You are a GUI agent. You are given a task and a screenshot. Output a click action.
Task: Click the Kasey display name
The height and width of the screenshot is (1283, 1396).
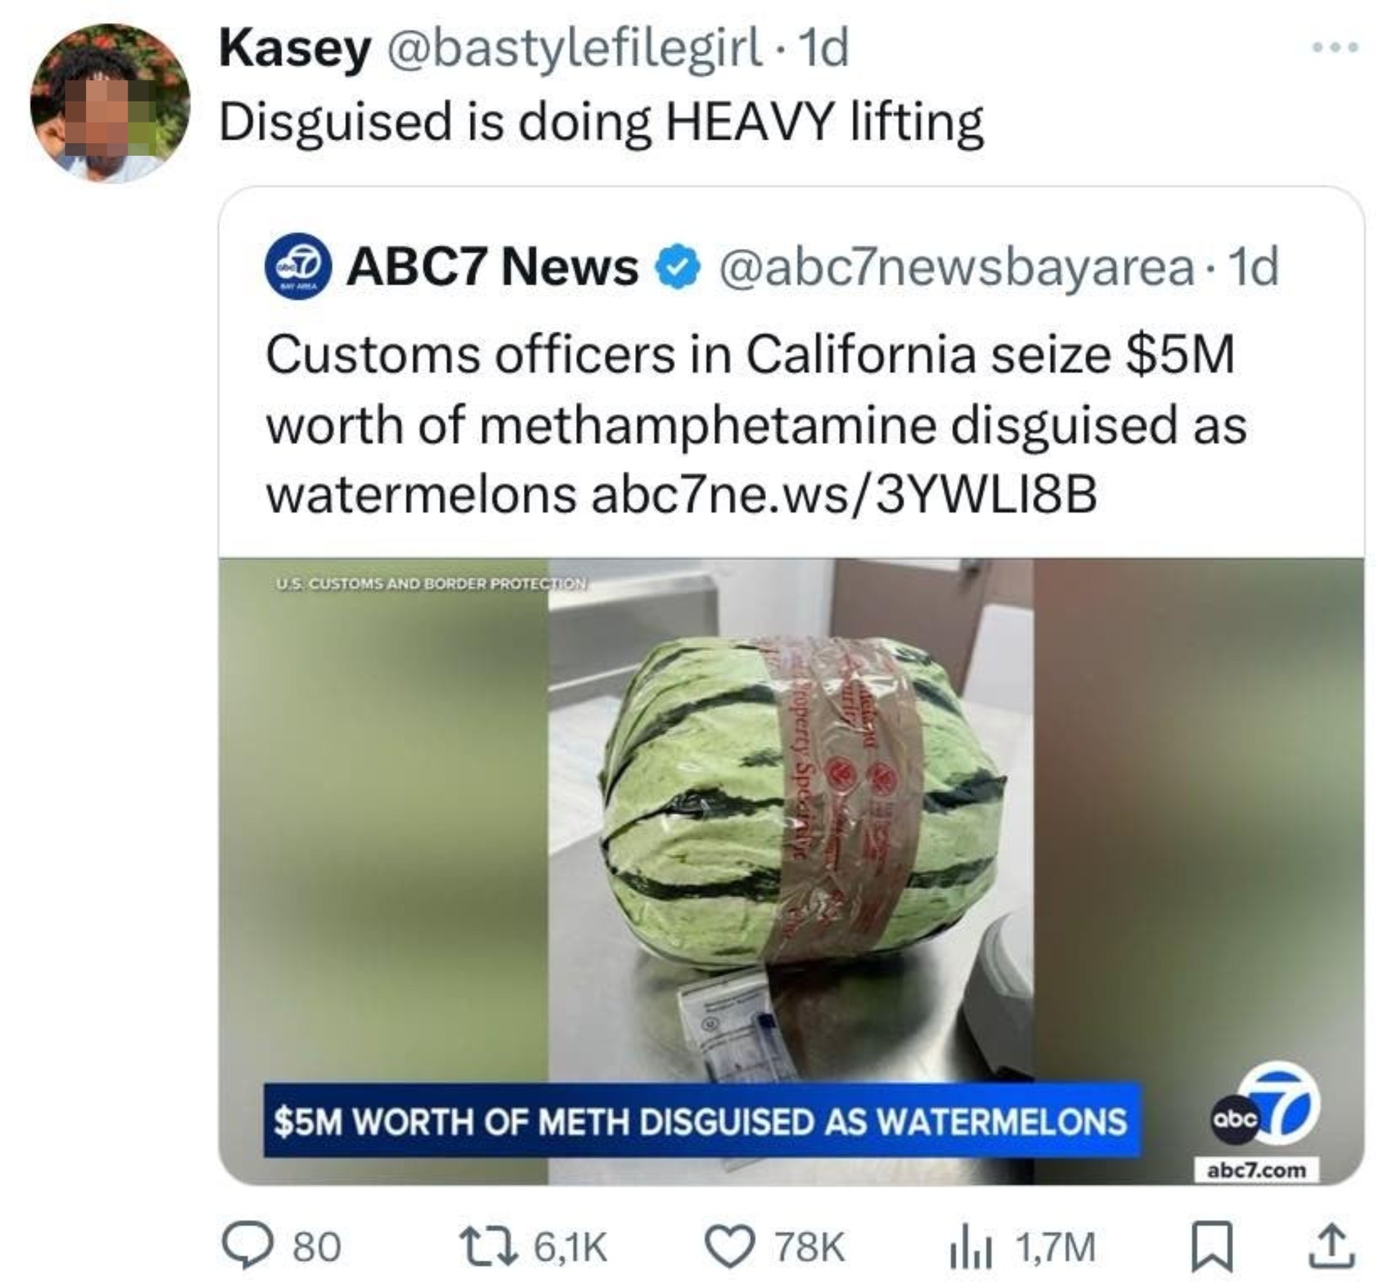tap(294, 50)
